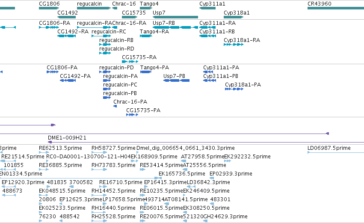Select transcript Cyp311a1-RB
This screenshot has height=223, width=364.
[x=217, y=32]
